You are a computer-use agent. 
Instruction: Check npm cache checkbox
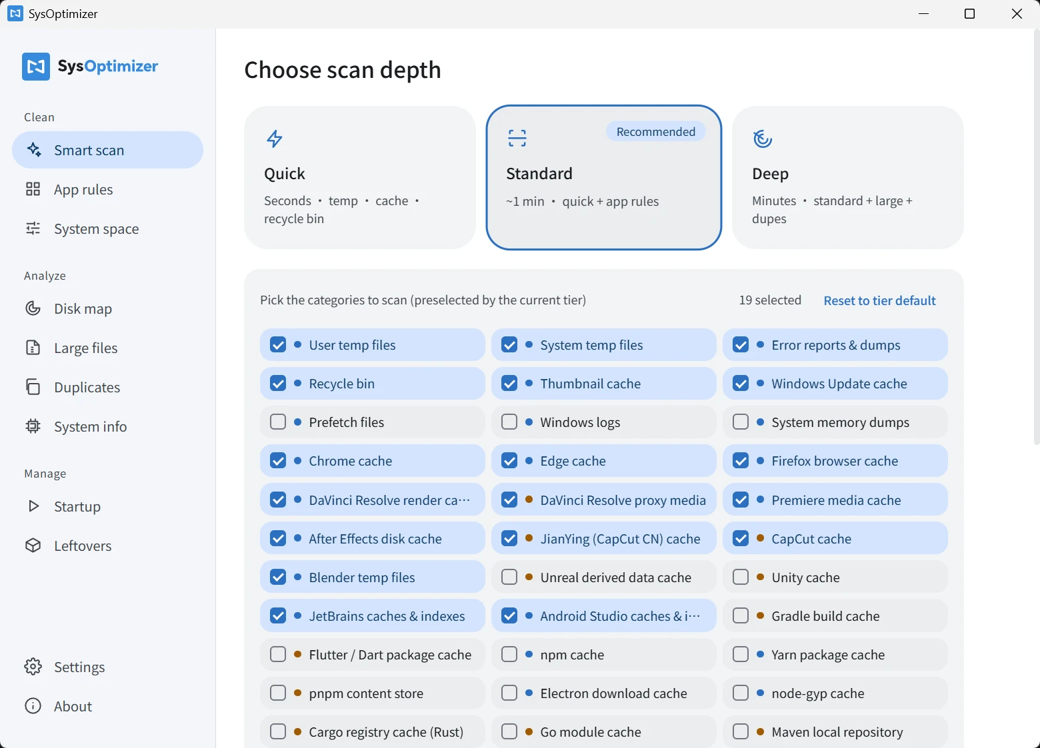(x=509, y=654)
